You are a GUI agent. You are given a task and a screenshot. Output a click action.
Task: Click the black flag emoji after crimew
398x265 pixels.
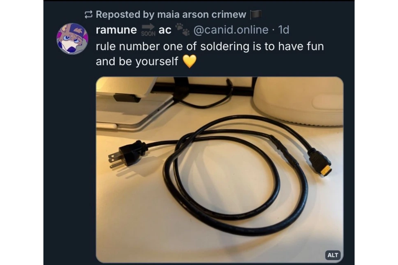click(x=256, y=15)
